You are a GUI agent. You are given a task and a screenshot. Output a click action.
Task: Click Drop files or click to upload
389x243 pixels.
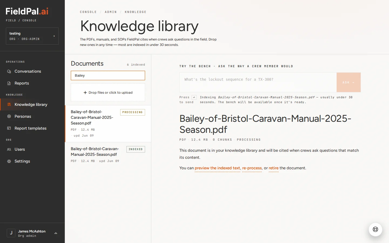click(x=108, y=93)
